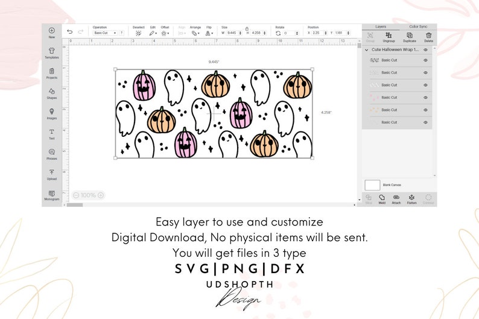This screenshot has width=479, height=319.
Task: Open the Arrange dropdown
Action: coord(195,33)
